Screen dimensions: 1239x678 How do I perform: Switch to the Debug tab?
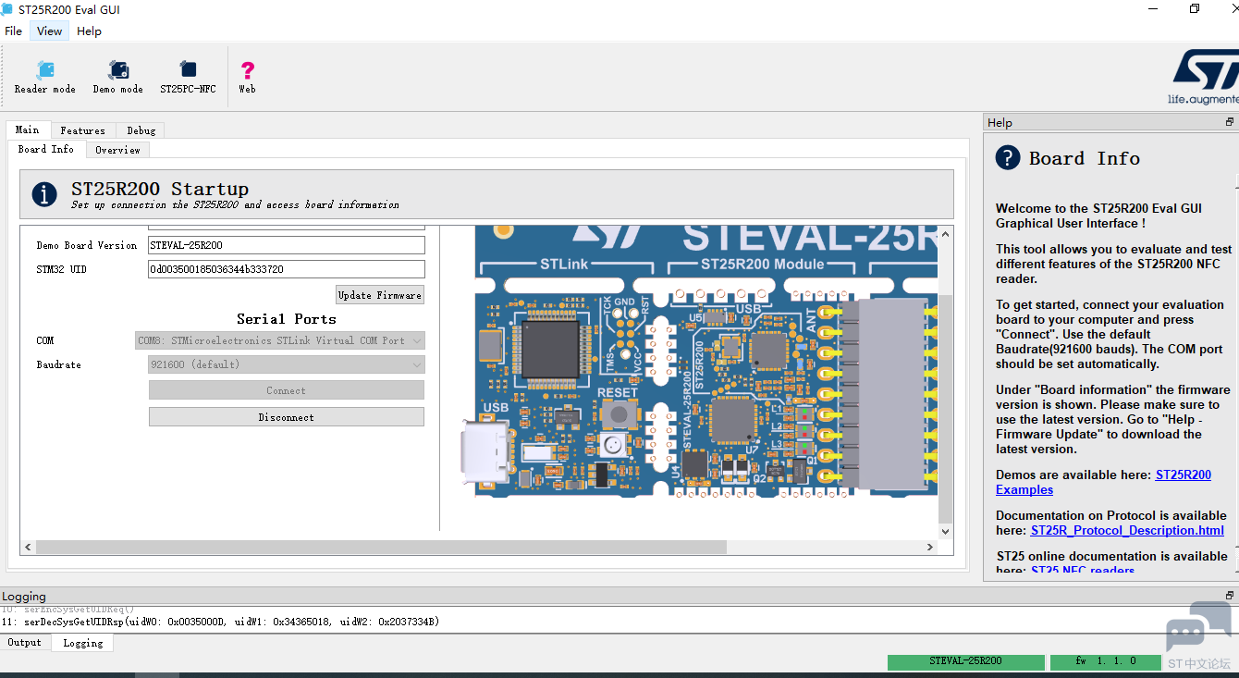coord(141,130)
